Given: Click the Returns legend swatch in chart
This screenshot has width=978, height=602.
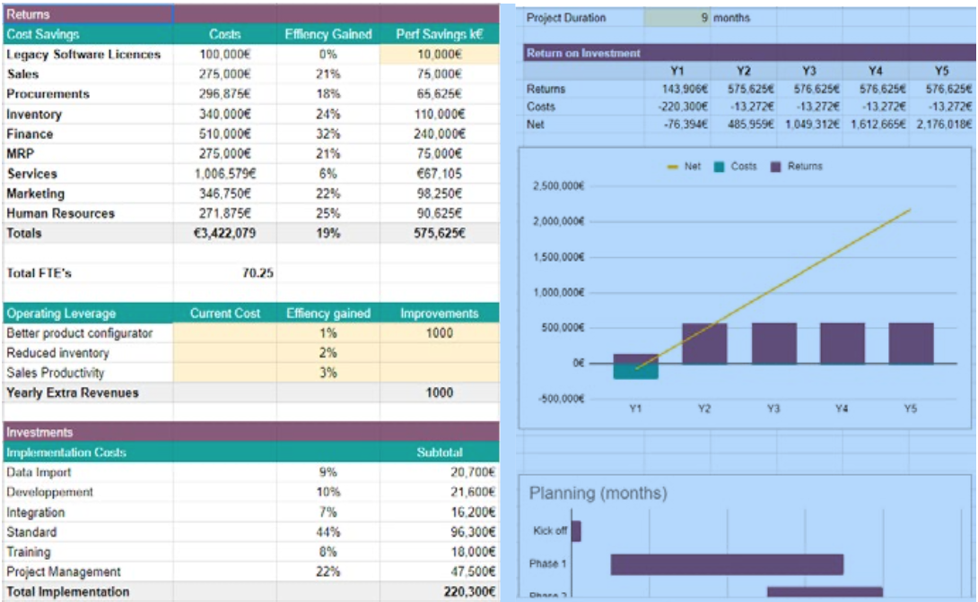Looking at the screenshot, I should coord(776,167).
